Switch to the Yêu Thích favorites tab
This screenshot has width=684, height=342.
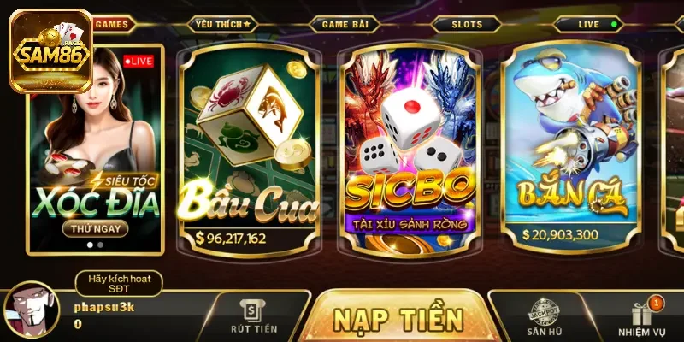click(x=222, y=25)
